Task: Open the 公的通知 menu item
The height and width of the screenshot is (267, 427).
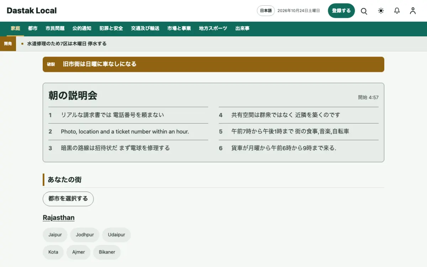Action: [x=82, y=28]
